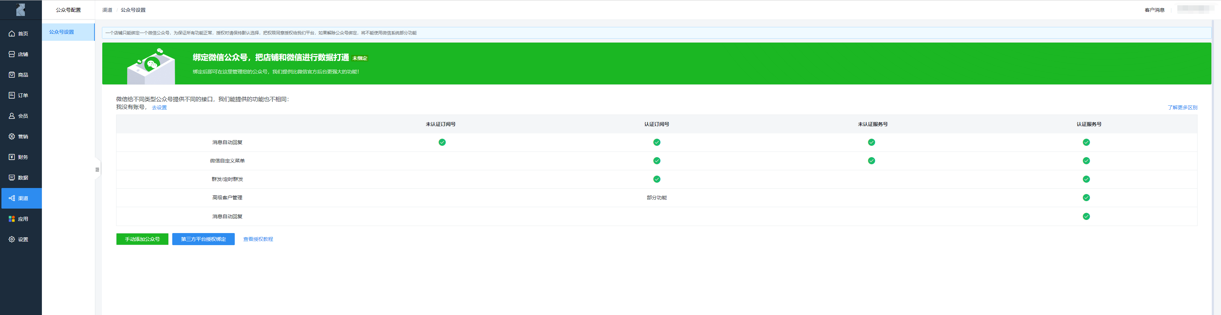The image size is (1221, 315).
Task: Open the 查看授权教程 link
Action: click(x=258, y=239)
